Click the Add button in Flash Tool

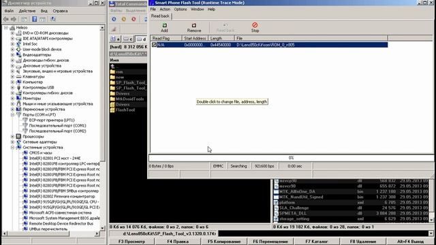click(x=164, y=27)
